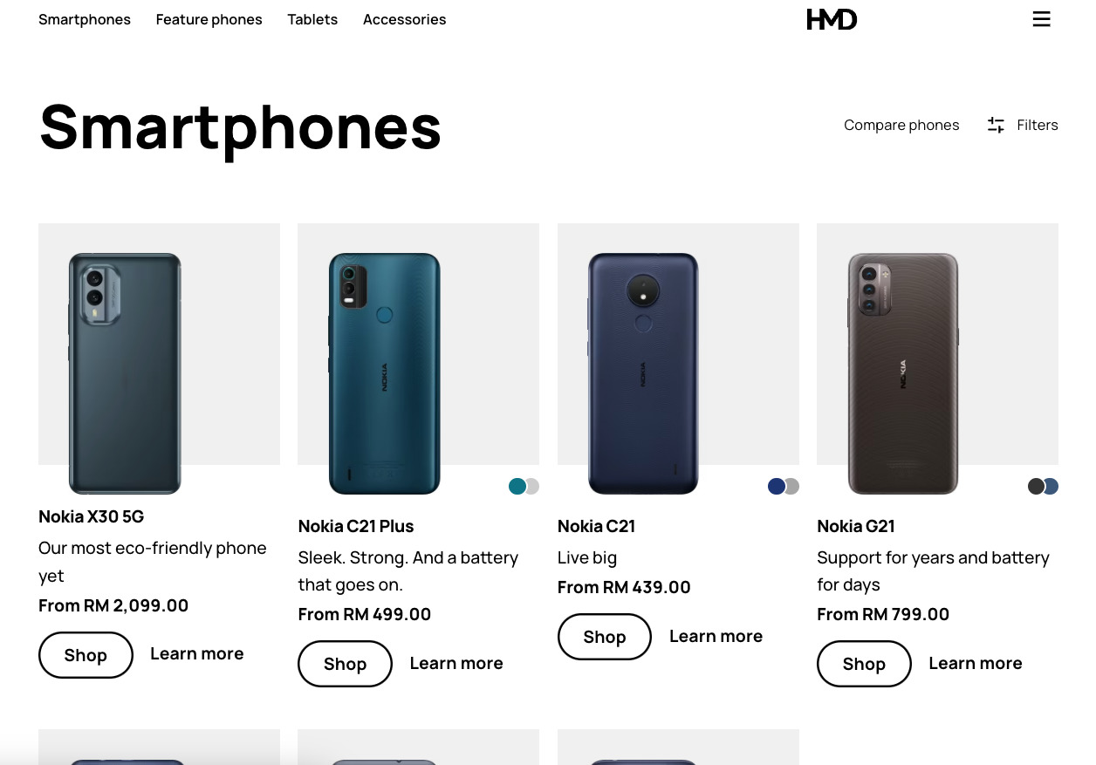Click the Filters sliders icon

[996, 125]
